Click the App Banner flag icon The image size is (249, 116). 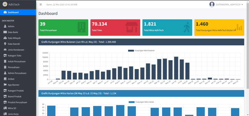[5, 85]
